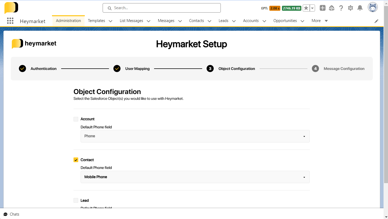Click the search magnifier icon
This screenshot has height=219, width=388.
(x=110, y=8)
